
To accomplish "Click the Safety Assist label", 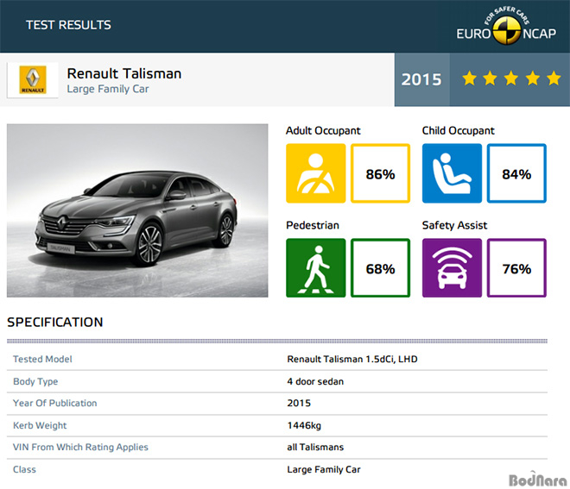I will (x=454, y=225).
